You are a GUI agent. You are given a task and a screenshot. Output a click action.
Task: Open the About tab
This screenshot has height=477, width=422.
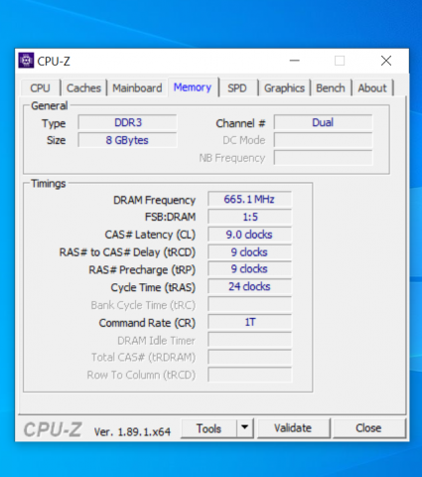pyautogui.click(x=372, y=88)
